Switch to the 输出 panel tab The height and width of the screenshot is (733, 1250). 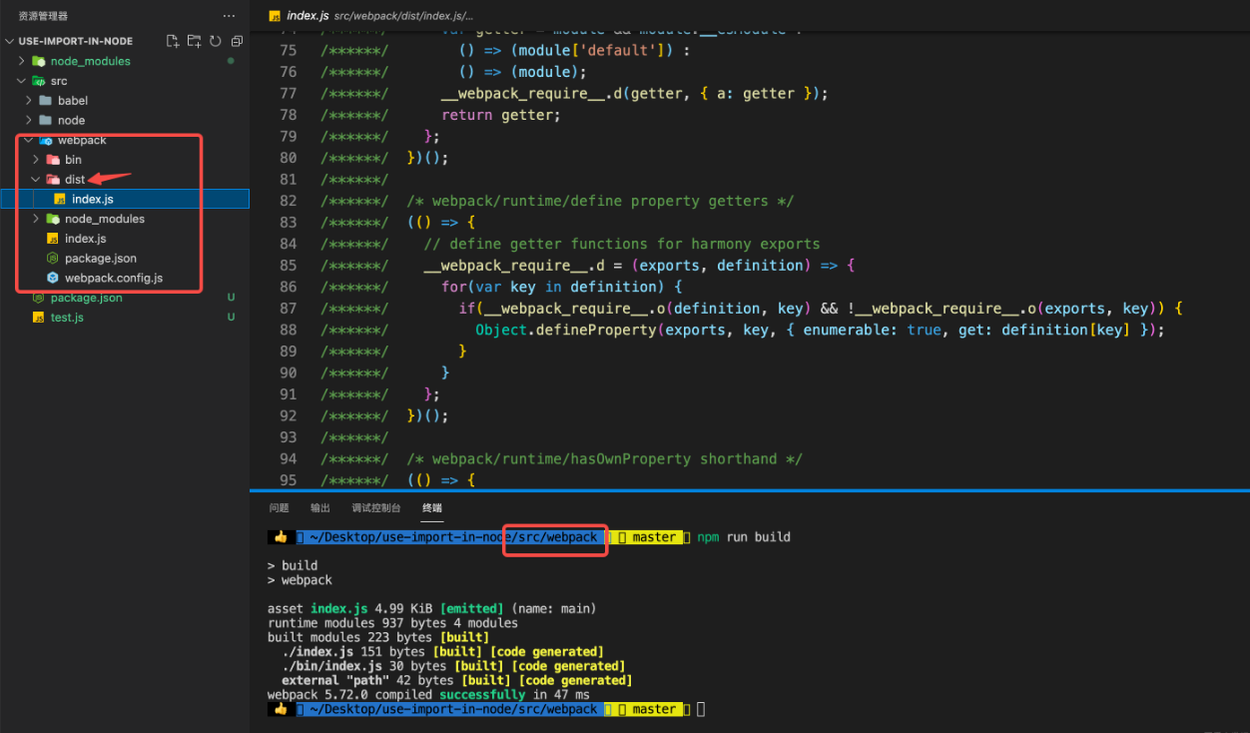pos(319,507)
